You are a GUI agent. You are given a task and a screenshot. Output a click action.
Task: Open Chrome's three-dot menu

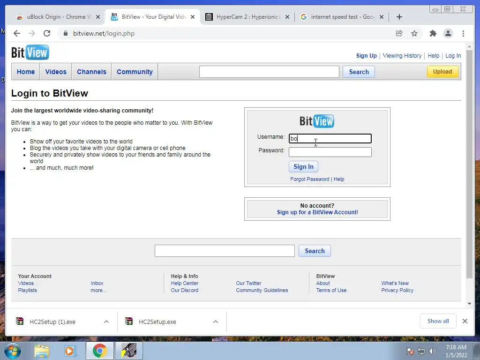[x=464, y=33]
